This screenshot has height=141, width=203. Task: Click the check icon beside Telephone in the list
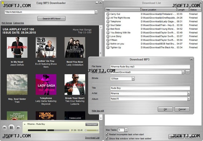coord(108,22)
